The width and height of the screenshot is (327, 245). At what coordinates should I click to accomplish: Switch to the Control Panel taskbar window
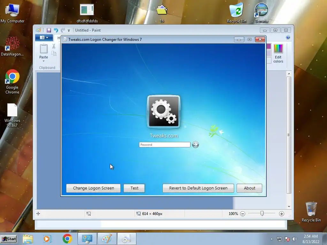(x=87, y=239)
